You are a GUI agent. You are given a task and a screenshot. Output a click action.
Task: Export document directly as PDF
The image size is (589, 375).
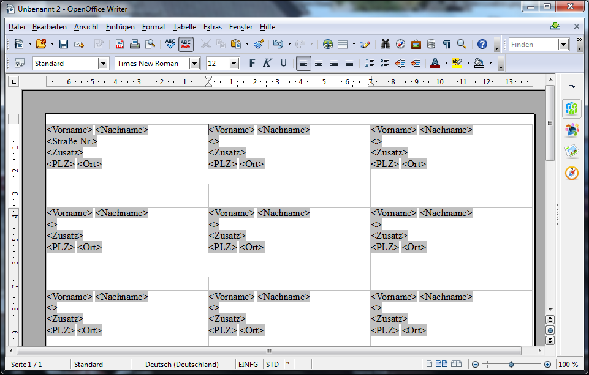120,44
